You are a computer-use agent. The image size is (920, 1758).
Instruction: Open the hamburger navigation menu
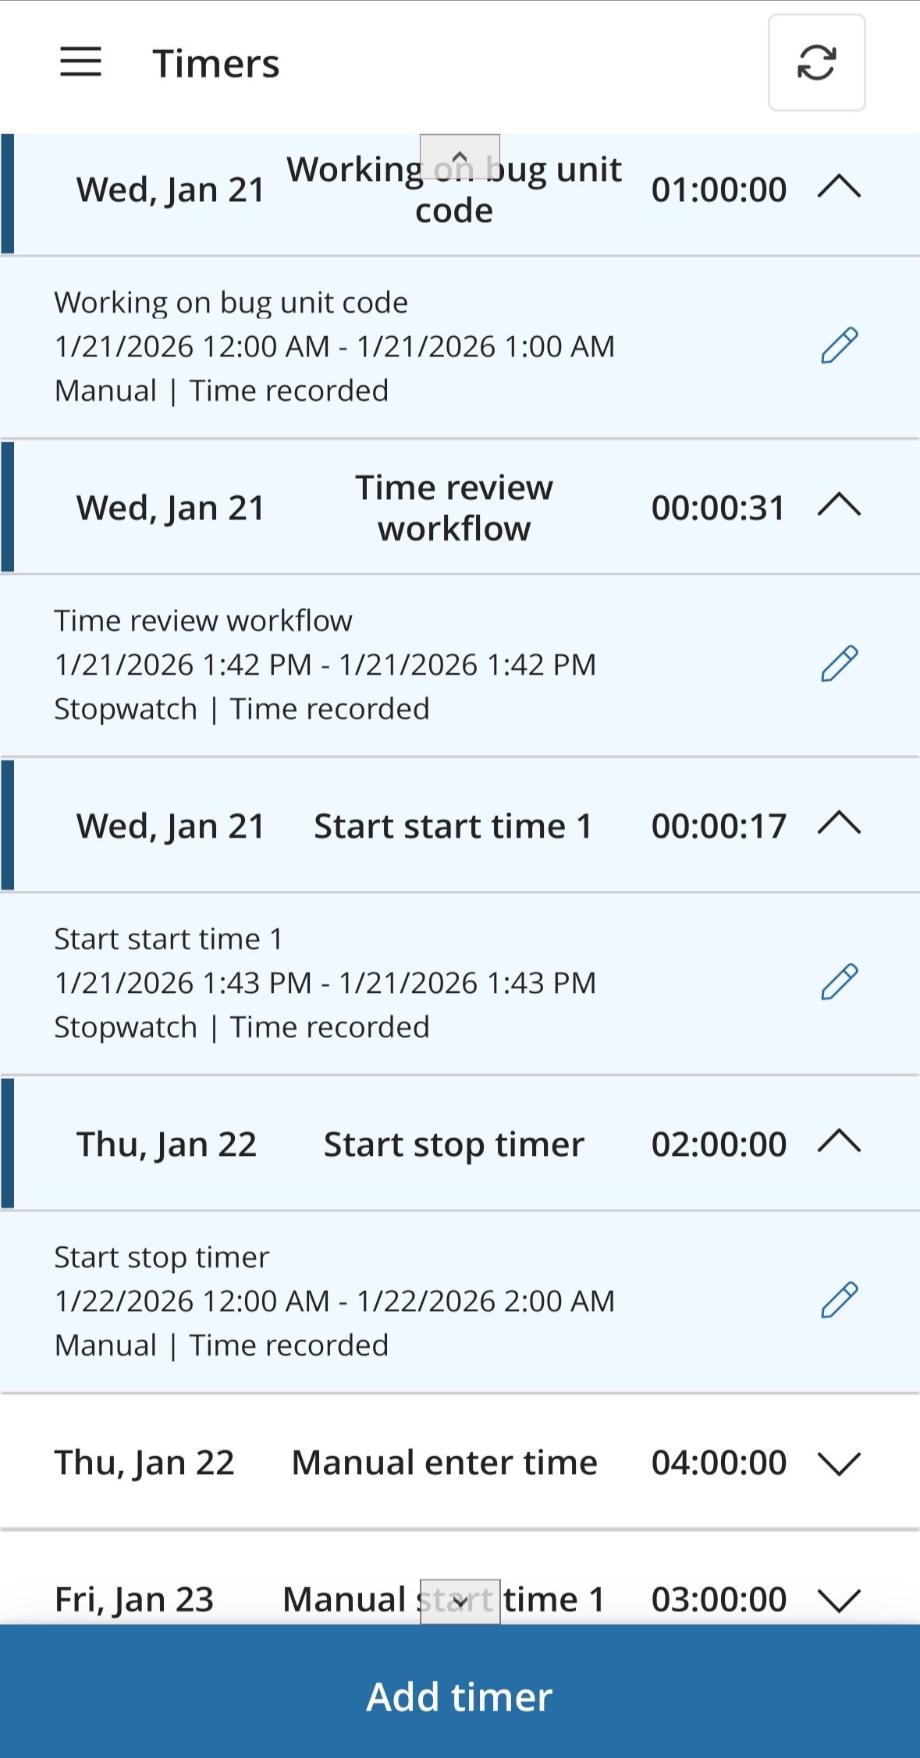coord(80,62)
